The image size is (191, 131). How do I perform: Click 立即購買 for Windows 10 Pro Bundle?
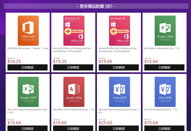coord(73,68)
